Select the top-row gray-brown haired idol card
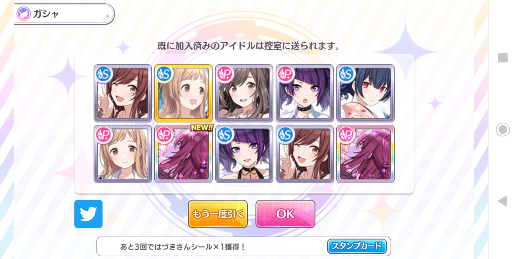The width and height of the screenshot is (518, 259). pos(244,93)
